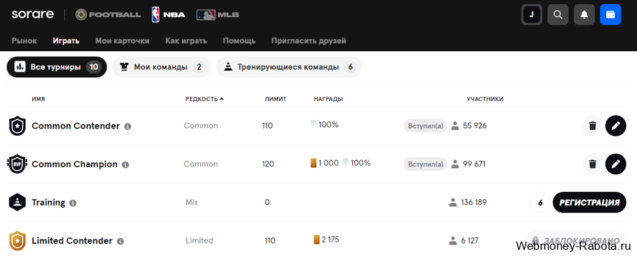The image size is (637, 258).
Task: Open the blue wallet button
Action: click(x=610, y=14)
